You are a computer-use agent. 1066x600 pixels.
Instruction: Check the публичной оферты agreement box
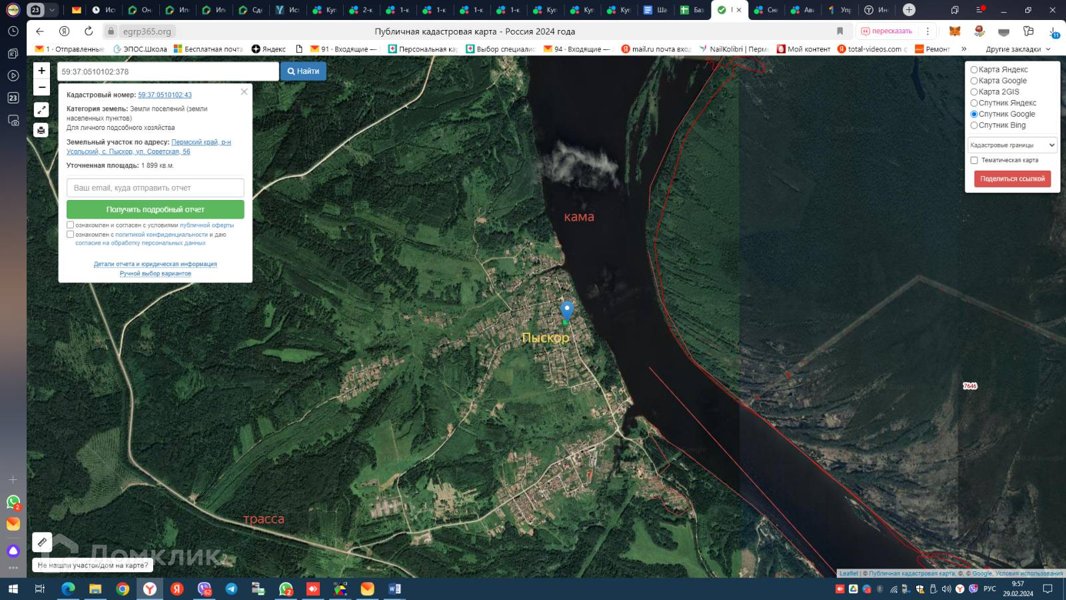(x=71, y=225)
